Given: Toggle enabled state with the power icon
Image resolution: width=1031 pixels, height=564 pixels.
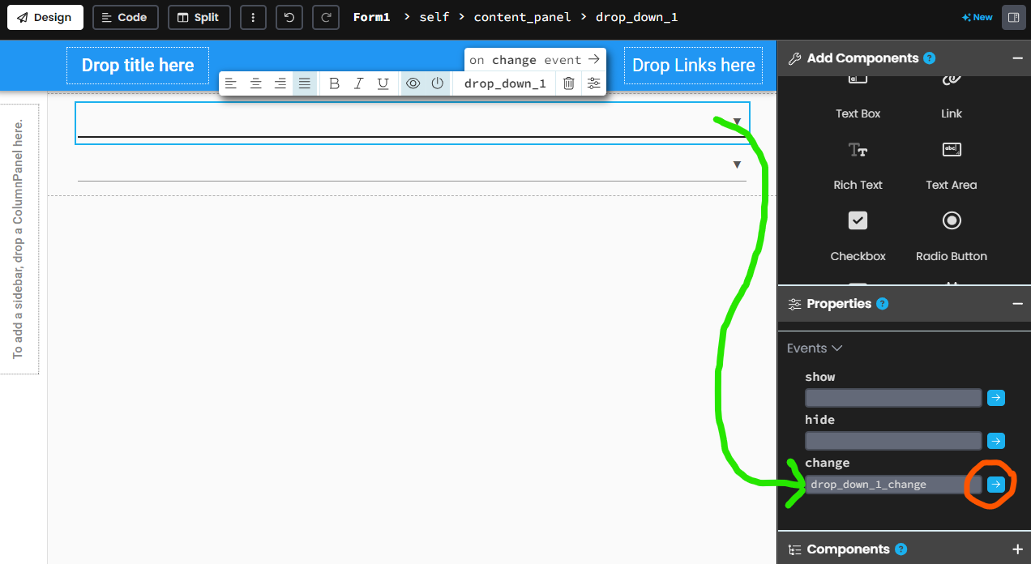Looking at the screenshot, I should point(437,83).
